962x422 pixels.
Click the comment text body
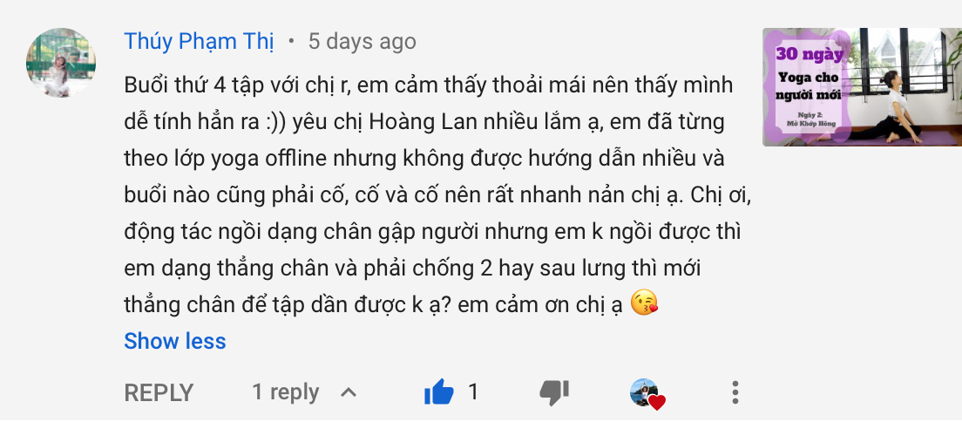[x=437, y=194]
